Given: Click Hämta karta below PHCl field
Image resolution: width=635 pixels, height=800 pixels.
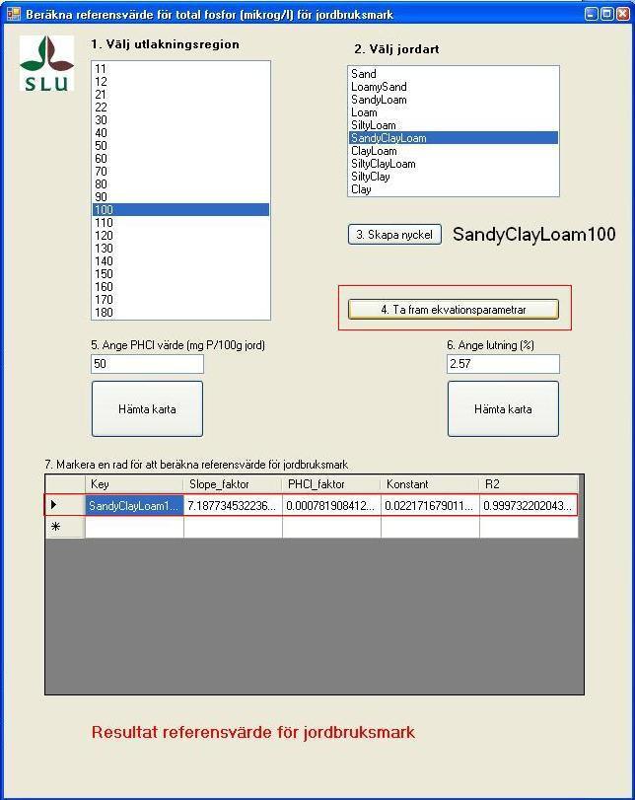Looking at the screenshot, I should click(x=147, y=409).
